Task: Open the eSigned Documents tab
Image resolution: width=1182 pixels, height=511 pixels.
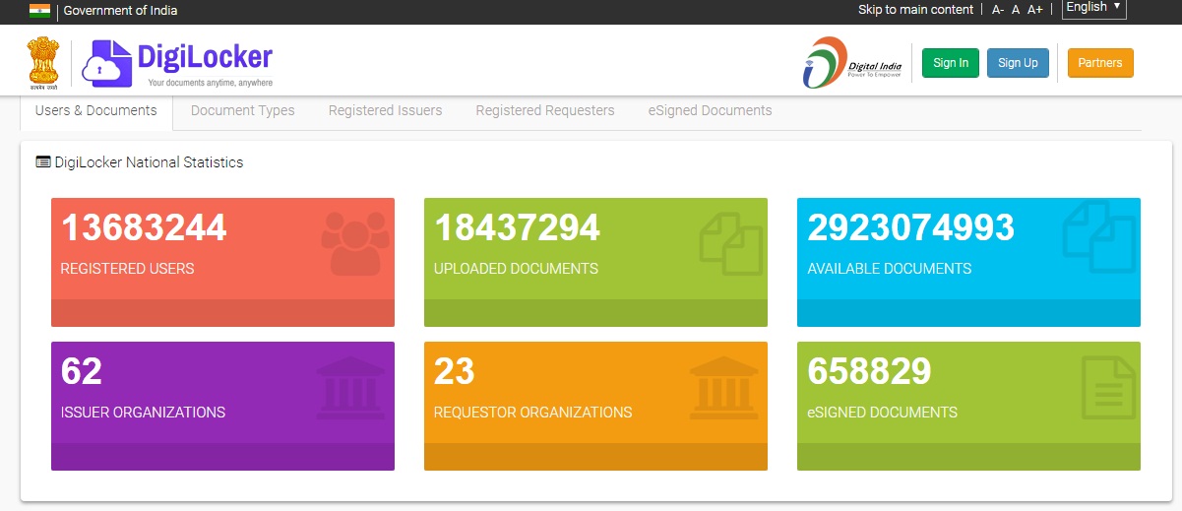Action: tap(710, 111)
